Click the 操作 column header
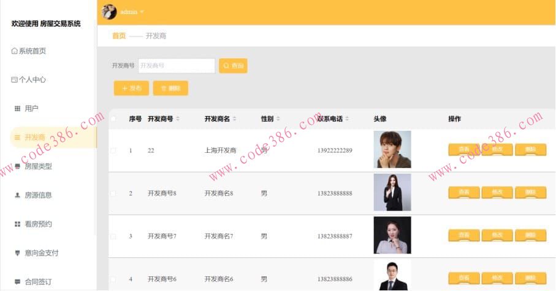The image size is (556, 291). click(455, 119)
